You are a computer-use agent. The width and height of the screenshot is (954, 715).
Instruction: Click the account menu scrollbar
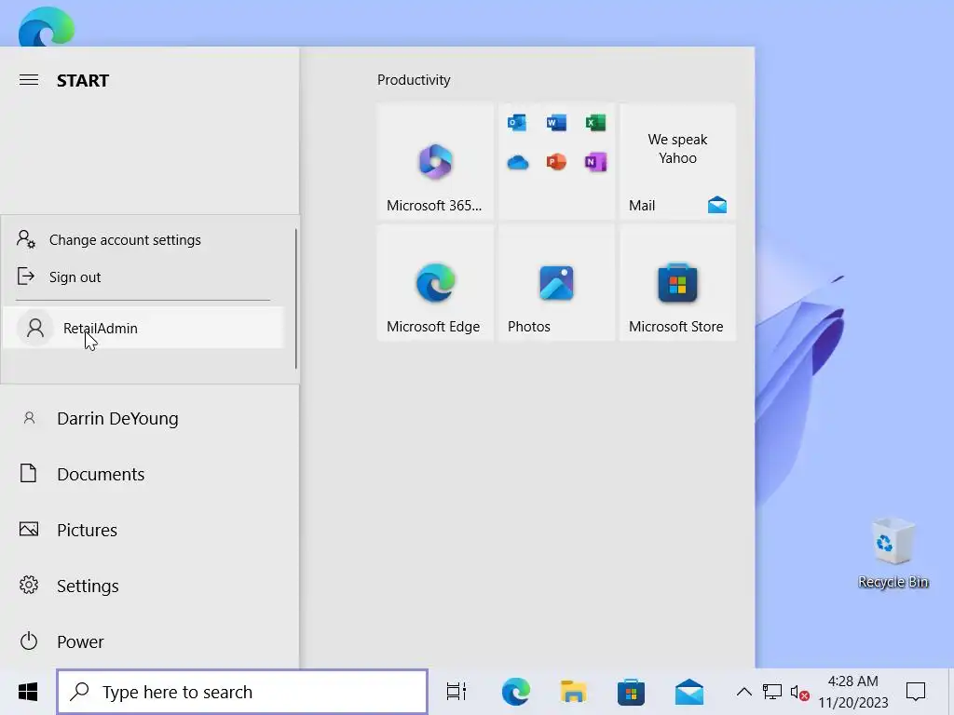(296, 299)
